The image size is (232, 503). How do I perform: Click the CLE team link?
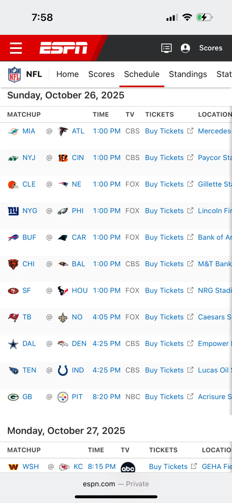[x=29, y=184]
